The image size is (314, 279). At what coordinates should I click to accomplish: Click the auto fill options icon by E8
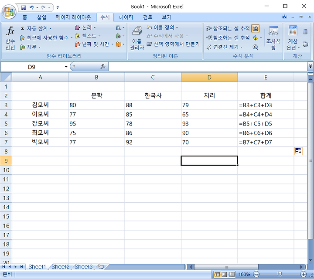tap(298, 151)
